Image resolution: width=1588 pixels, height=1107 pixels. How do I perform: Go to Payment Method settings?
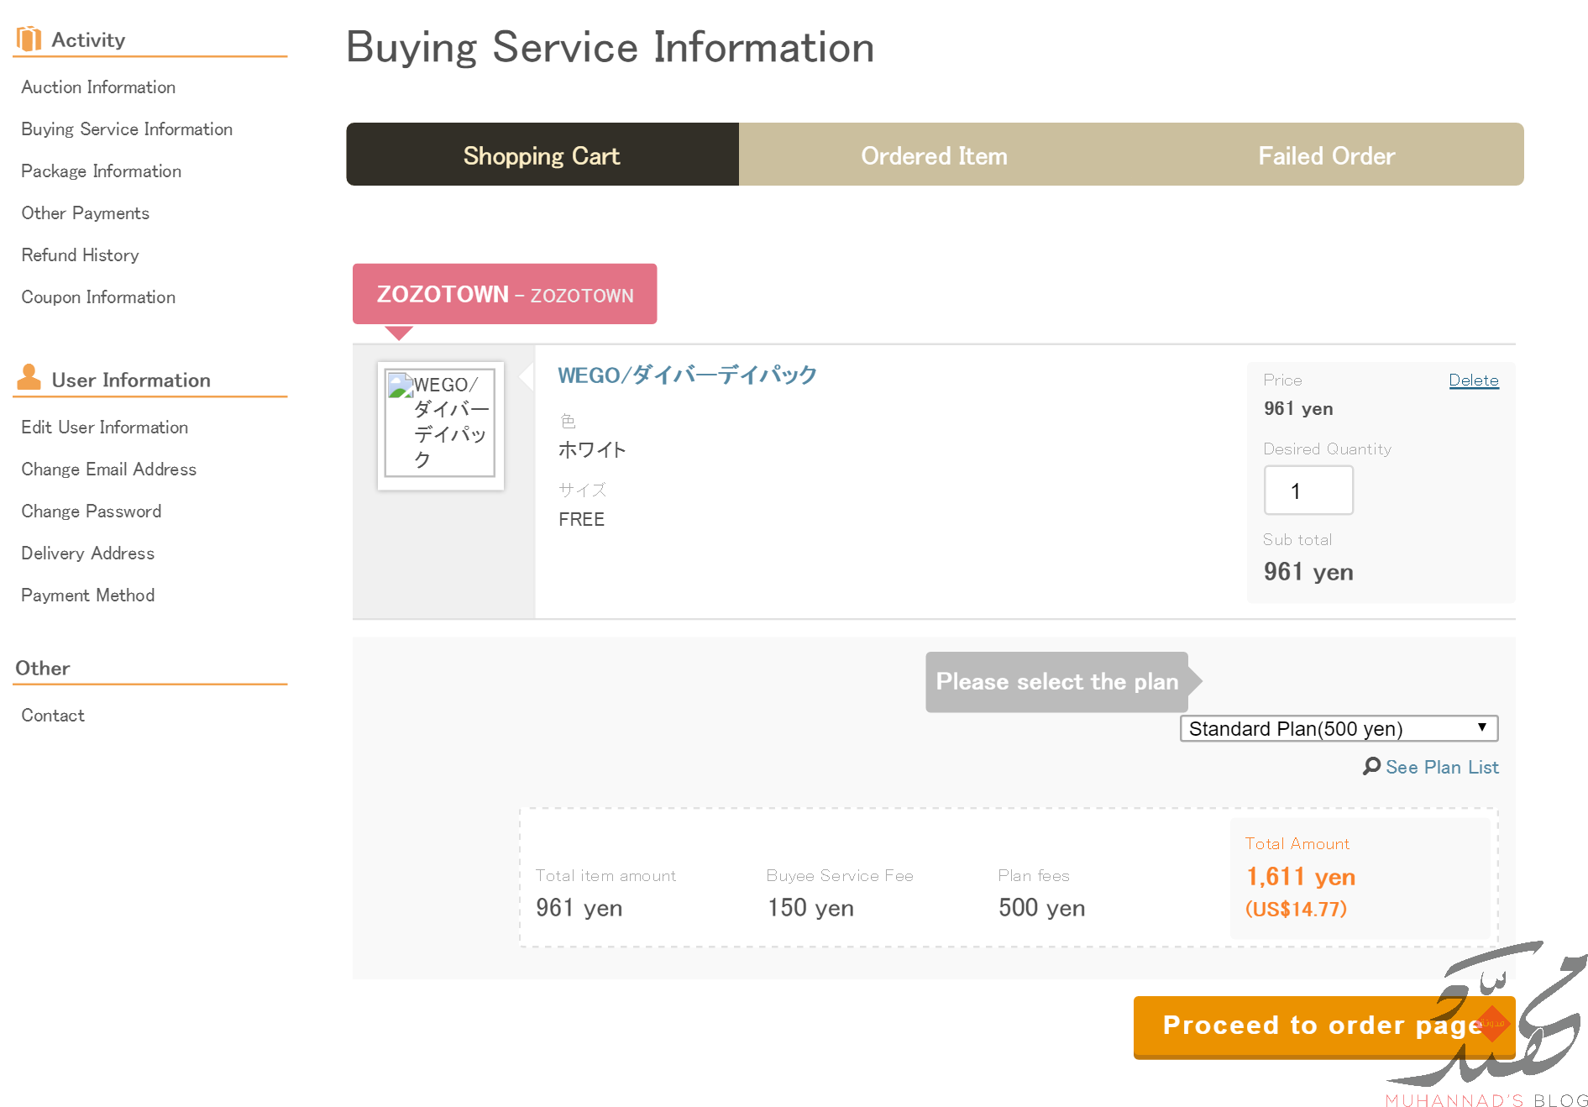[87, 595]
